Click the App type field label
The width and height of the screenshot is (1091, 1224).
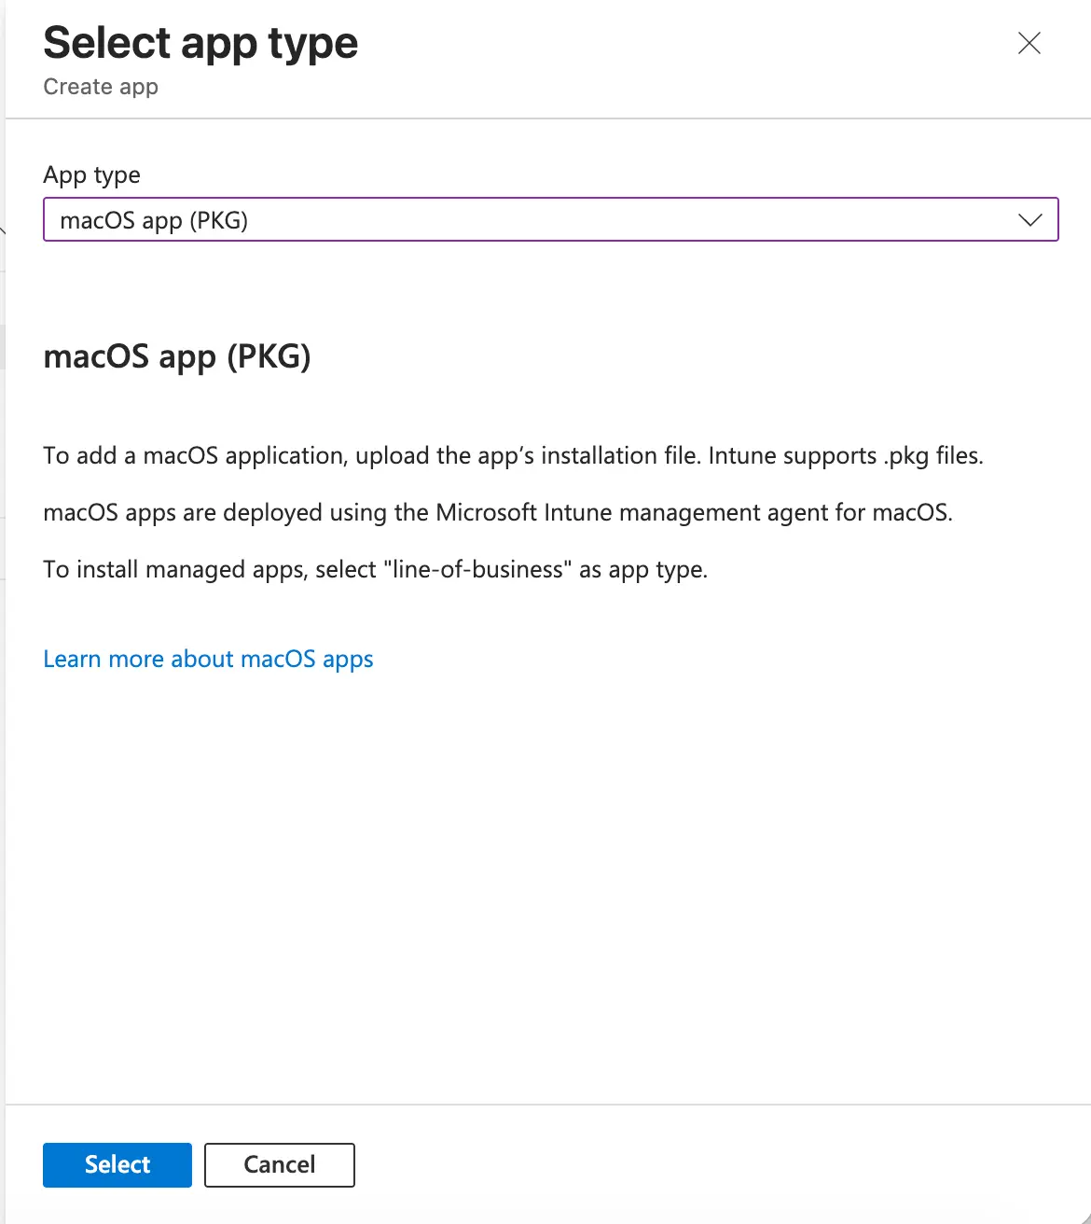click(91, 174)
